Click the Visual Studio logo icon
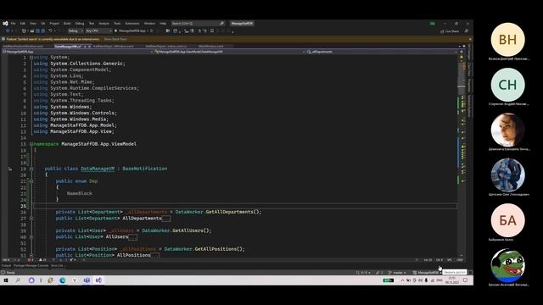The image size is (543, 305). click(5, 24)
